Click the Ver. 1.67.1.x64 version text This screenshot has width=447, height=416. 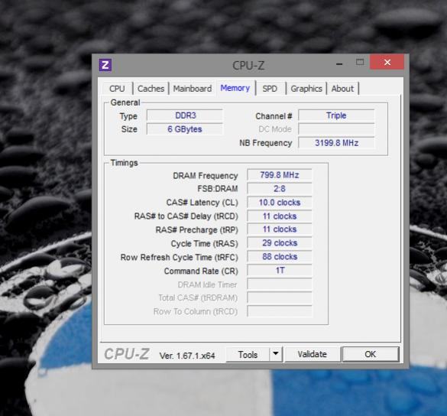[187, 356]
